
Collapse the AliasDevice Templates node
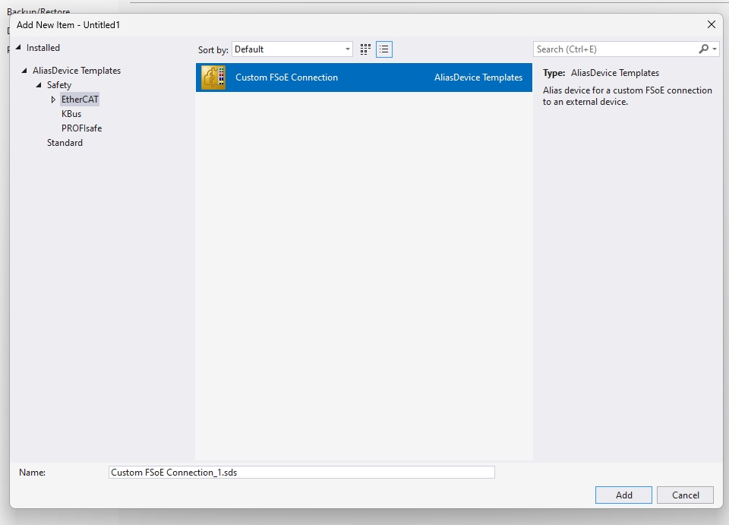pyautogui.click(x=24, y=71)
